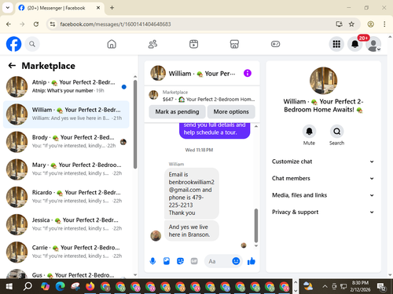Open the Marketplace storefront icon
Image resolution: width=393 pixels, height=294 pixels.
click(x=234, y=44)
